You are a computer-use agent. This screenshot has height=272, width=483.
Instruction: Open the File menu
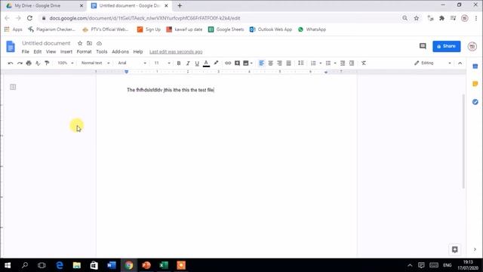tap(26, 51)
